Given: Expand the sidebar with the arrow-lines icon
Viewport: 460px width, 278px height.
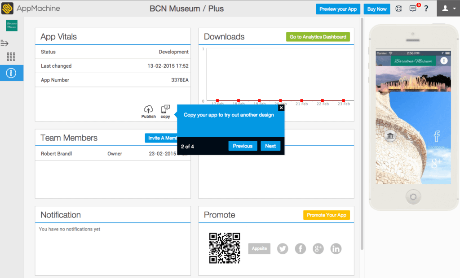Looking at the screenshot, I should tap(5, 43).
